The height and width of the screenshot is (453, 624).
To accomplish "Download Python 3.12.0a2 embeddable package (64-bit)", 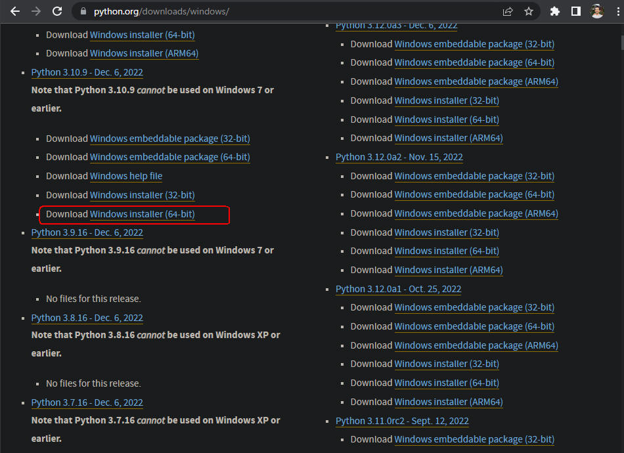I will (474, 194).
